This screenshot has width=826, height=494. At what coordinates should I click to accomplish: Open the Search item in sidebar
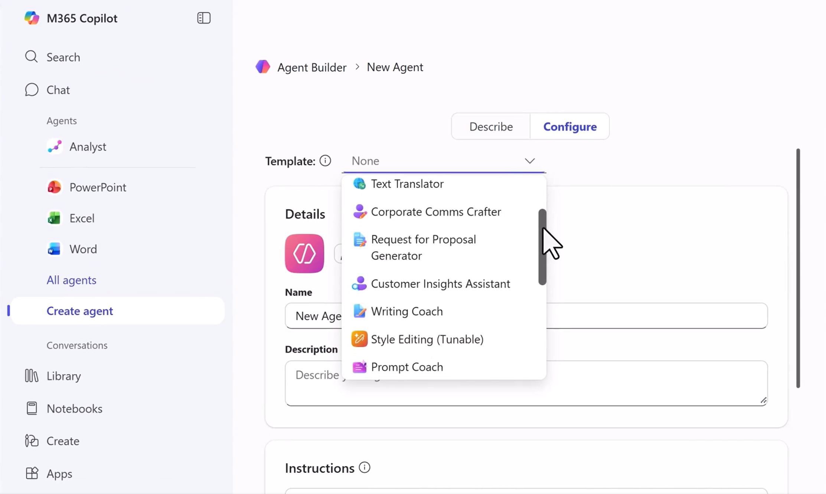click(x=63, y=57)
